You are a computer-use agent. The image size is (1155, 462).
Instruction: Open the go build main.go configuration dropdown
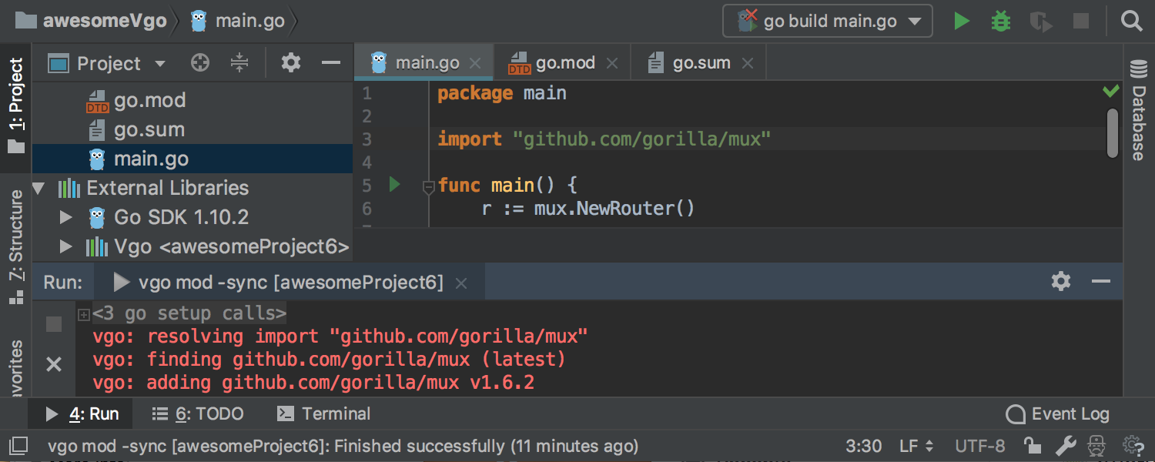(x=828, y=21)
